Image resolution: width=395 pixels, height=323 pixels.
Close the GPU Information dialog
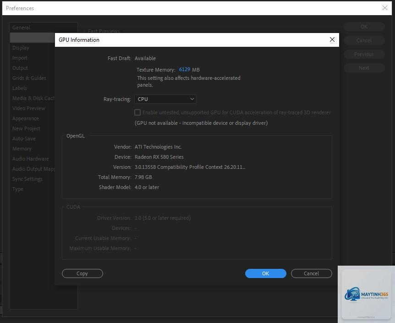coord(332,39)
